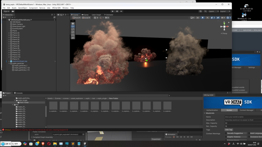Click the world Description input field
Viewport: 262px width, 147px height.
point(243,120)
